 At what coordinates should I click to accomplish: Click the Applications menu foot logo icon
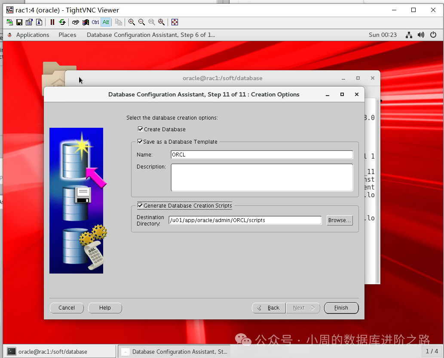[x=9, y=35]
